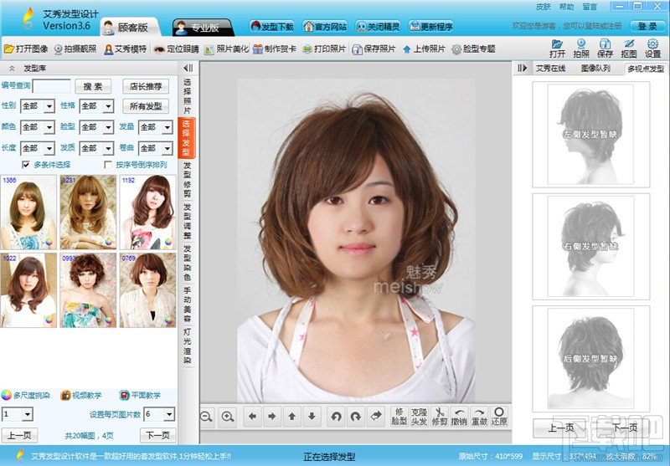The width and height of the screenshot is (670, 466).
Task: Click the top-right 保存 save icon
Action: click(605, 49)
